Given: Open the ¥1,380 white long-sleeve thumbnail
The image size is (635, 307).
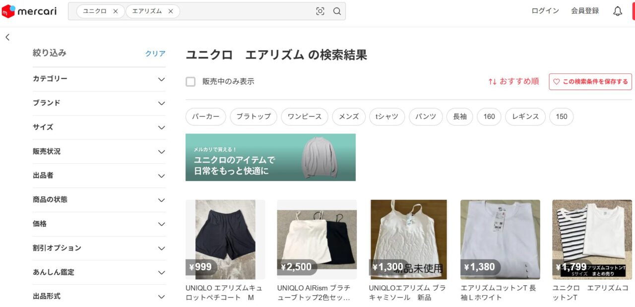Looking at the screenshot, I should coord(500,240).
